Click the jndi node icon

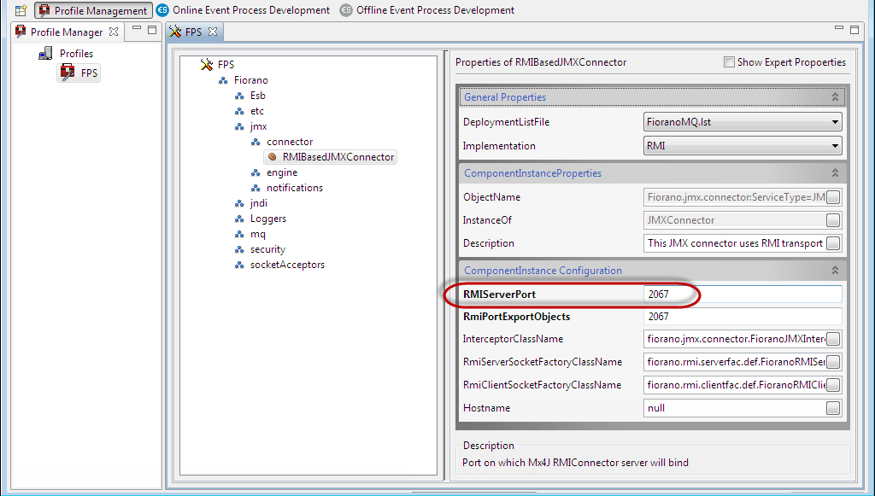239,203
